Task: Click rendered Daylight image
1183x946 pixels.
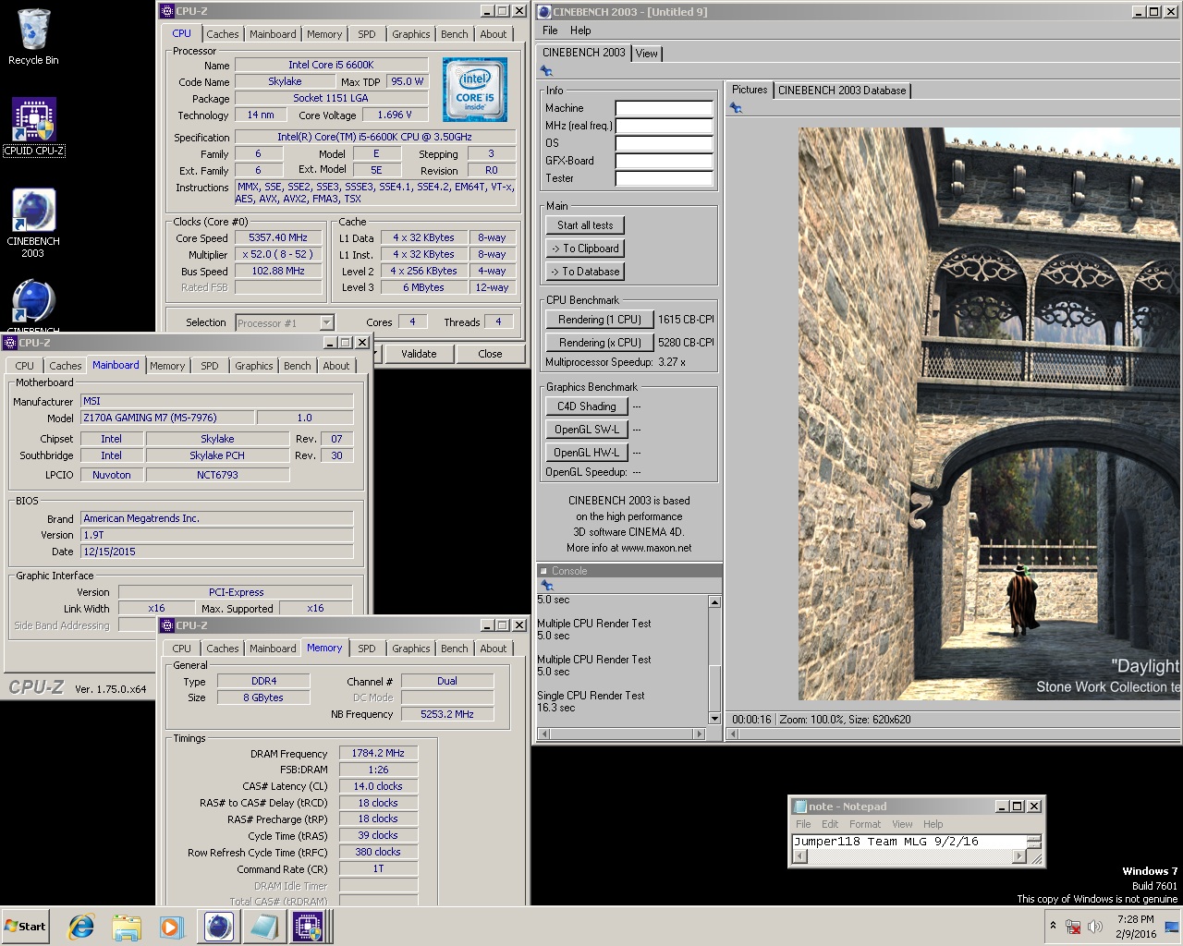Action: (x=990, y=414)
